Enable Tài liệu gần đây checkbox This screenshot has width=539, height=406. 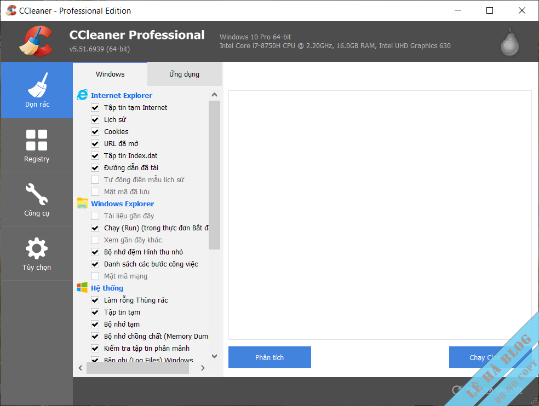tap(95, 216)
